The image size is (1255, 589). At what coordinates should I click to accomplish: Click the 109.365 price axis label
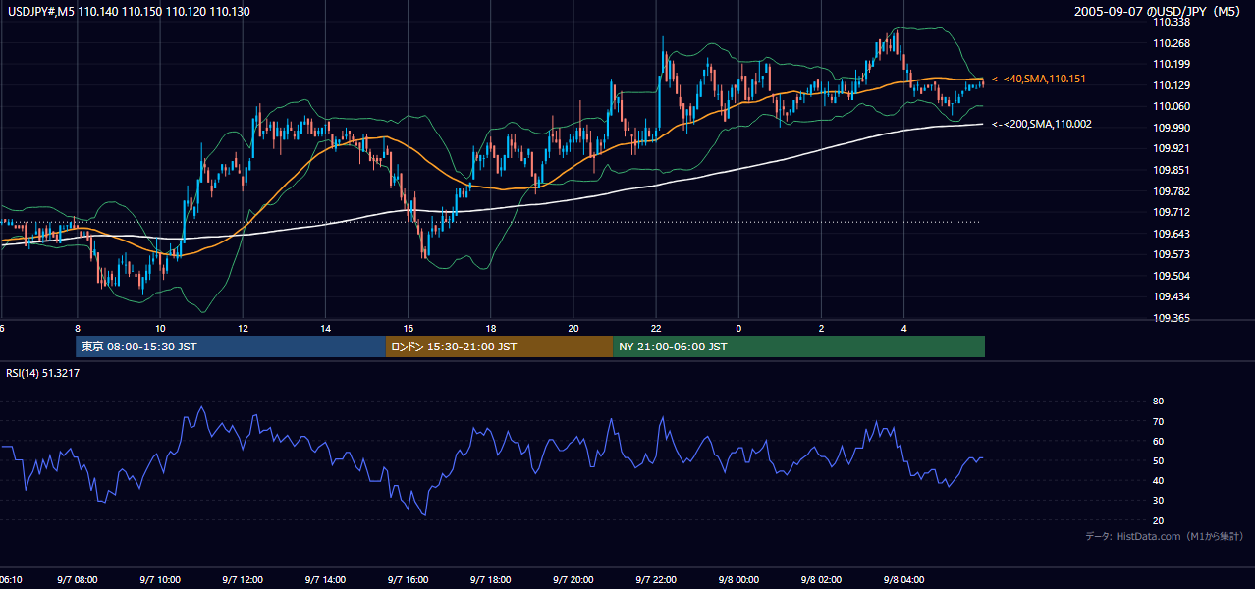pyautogui.click(x=1173, y=318)
